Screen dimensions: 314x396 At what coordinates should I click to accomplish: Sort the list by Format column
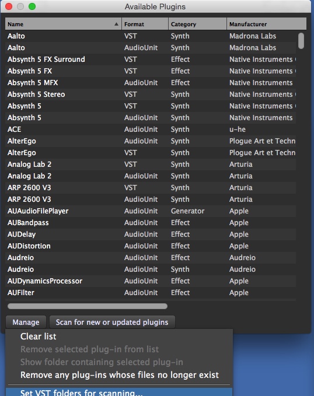tap(145, 24)
